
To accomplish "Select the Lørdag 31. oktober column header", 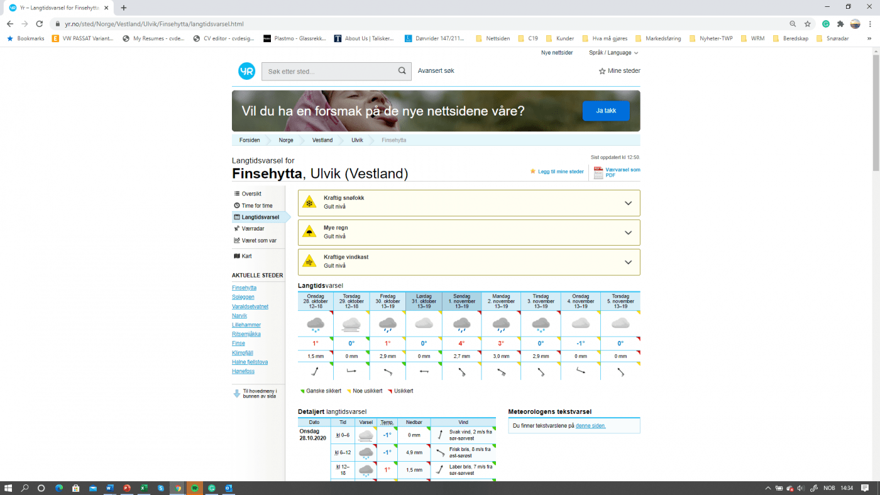I will pos(424,301).
